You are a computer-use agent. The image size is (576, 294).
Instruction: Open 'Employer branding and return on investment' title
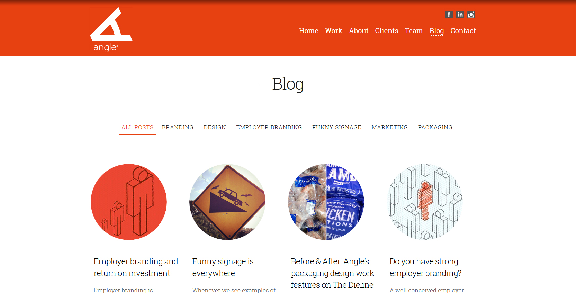[x=136, y=267]
